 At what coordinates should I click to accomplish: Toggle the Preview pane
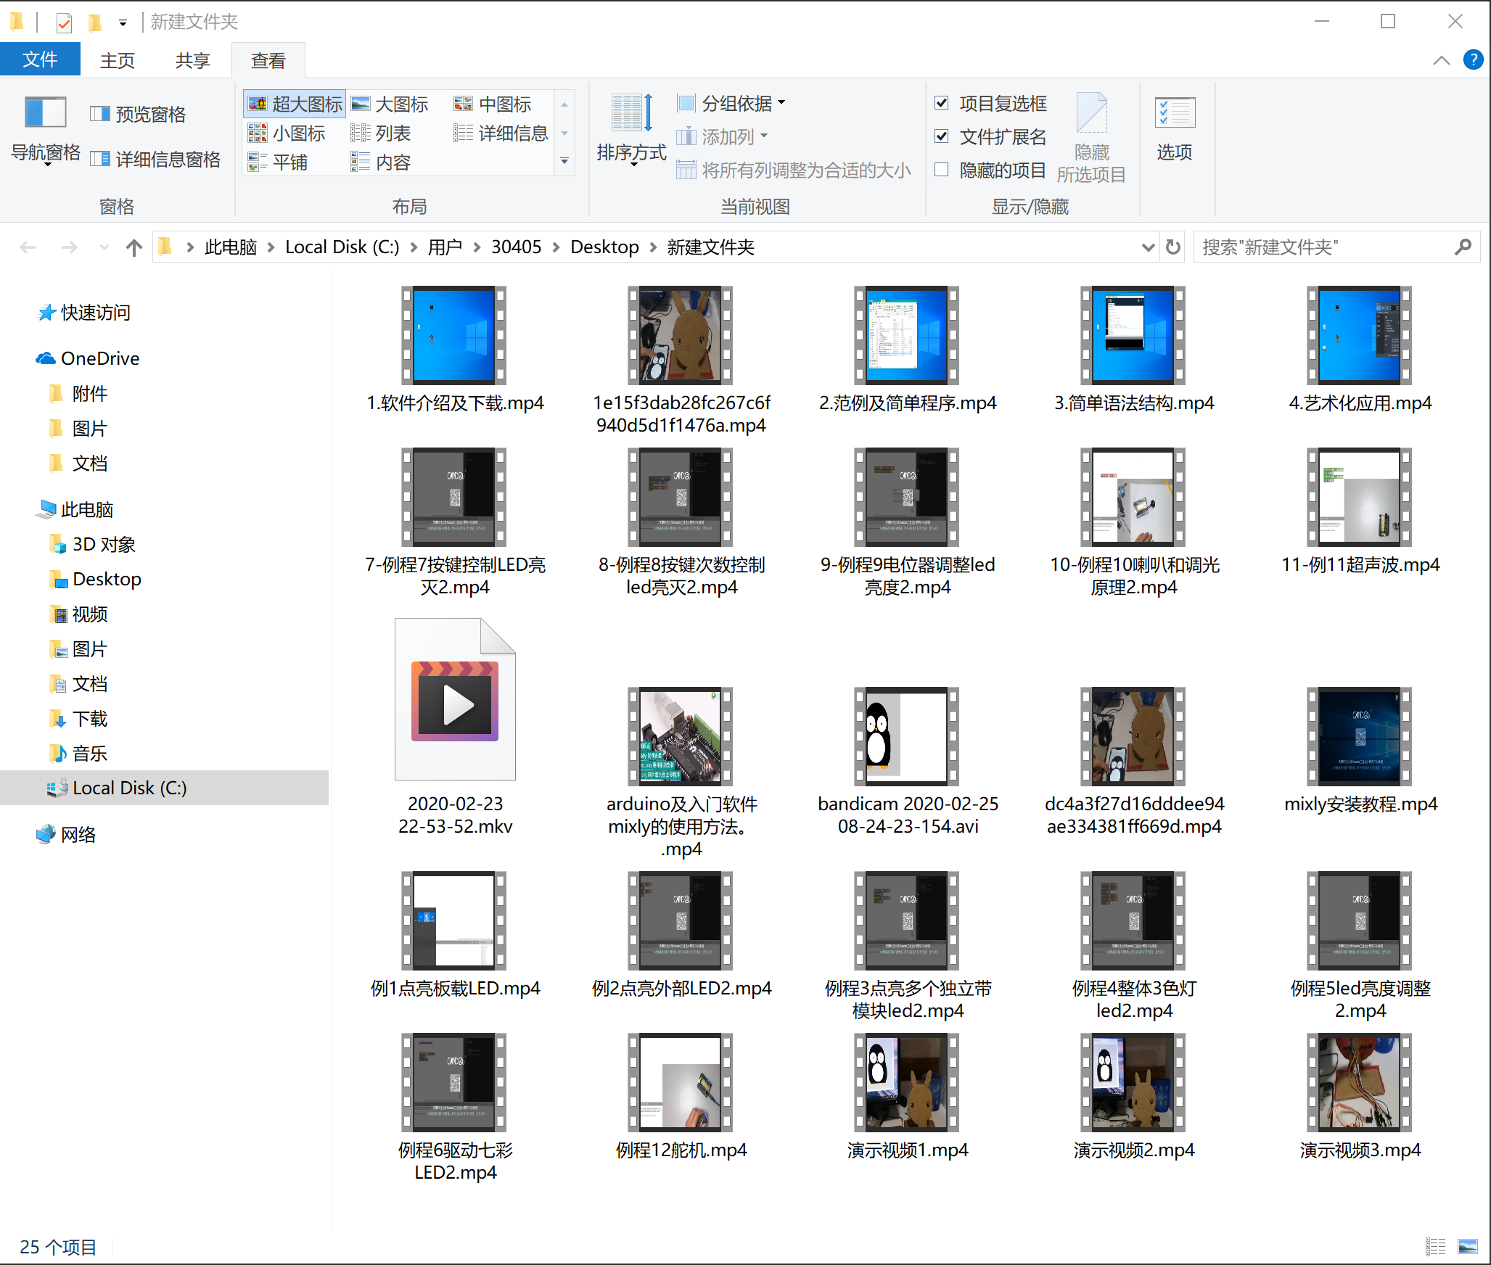tap(138, 115)
